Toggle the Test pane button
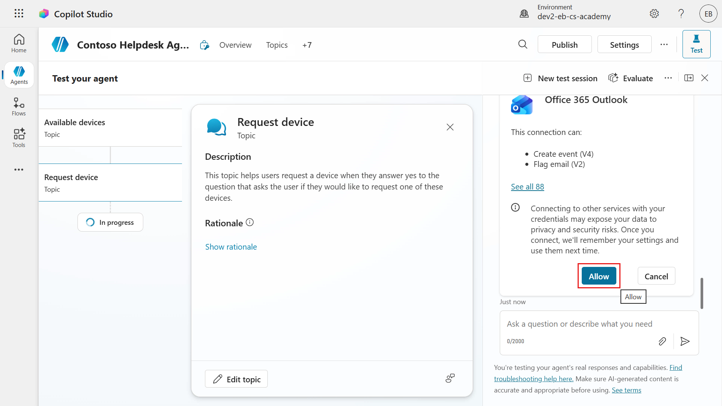 (x=696, y=44)
